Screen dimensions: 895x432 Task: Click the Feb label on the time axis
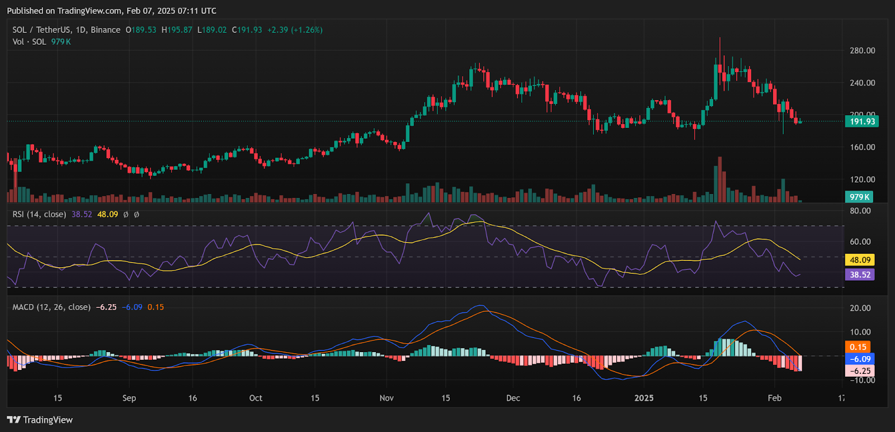tap(774, 398)
